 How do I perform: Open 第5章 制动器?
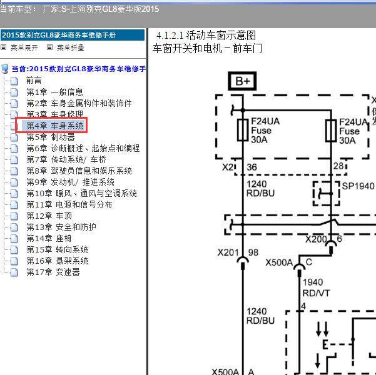click(51, 137)
